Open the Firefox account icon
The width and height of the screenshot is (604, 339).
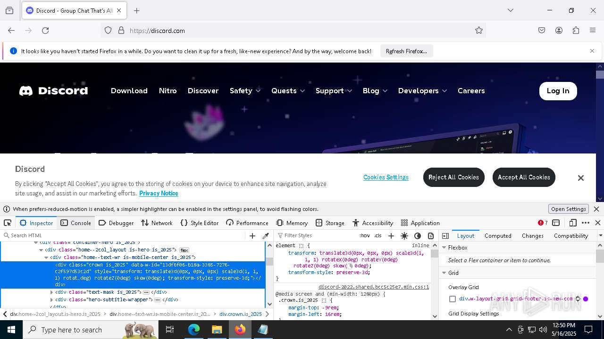[559, 31]
